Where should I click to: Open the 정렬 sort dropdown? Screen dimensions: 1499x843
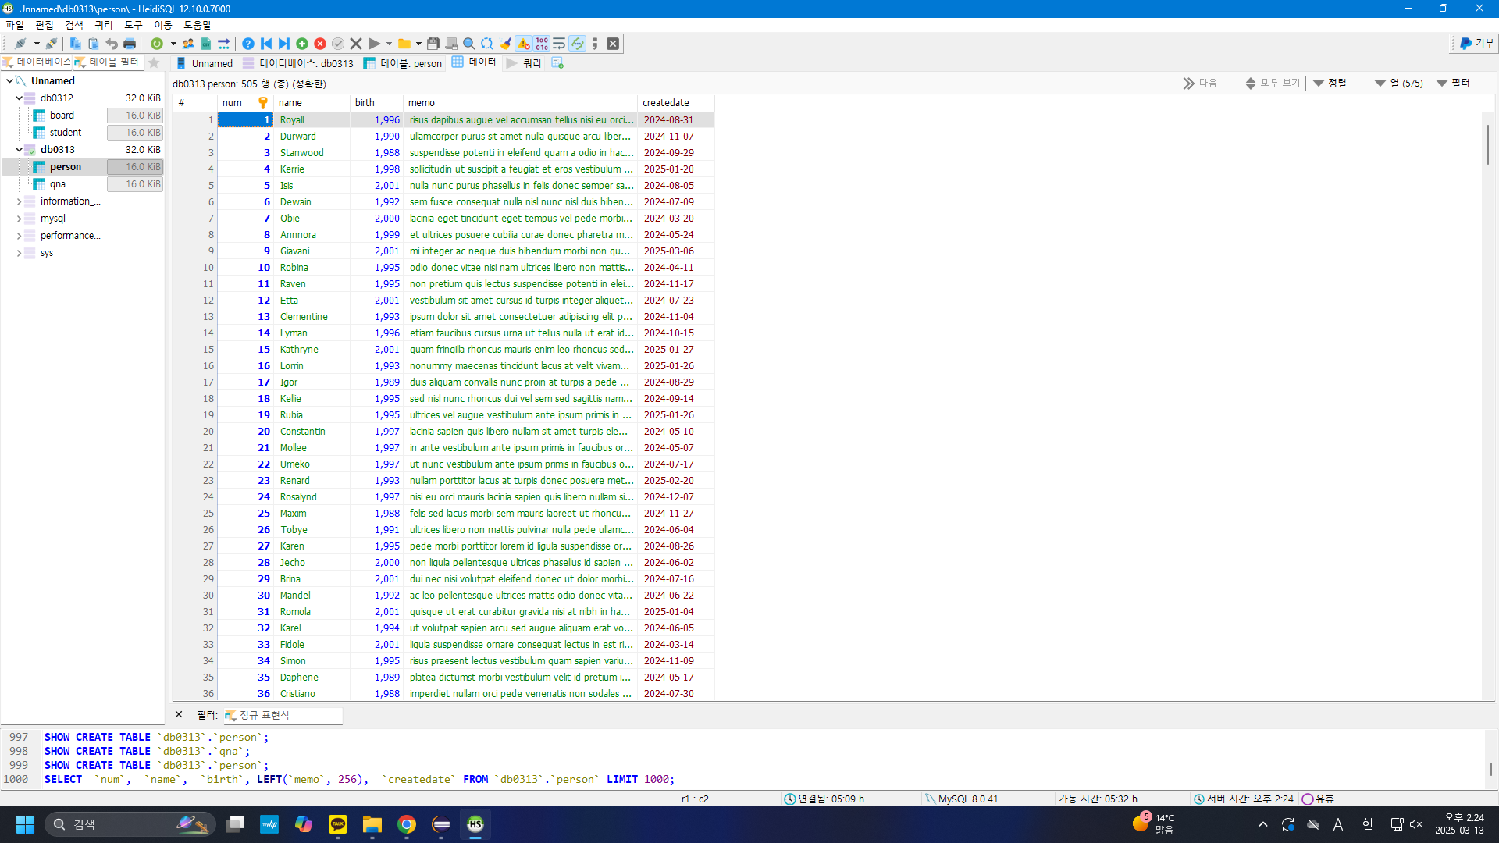pos(1330,83)
